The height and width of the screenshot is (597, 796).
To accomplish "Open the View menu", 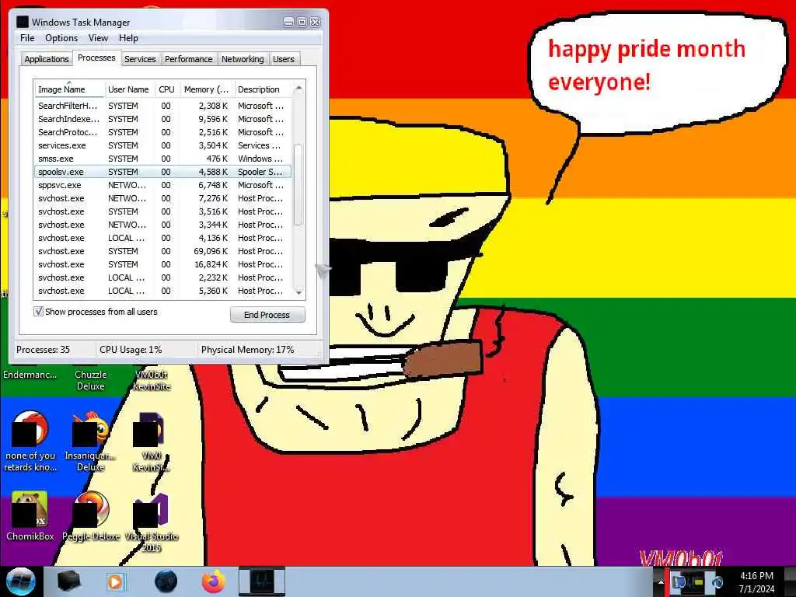I will click(x=98, y=38).
